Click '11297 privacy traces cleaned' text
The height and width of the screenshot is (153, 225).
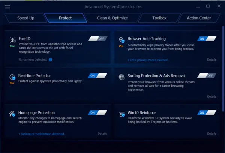148,60
